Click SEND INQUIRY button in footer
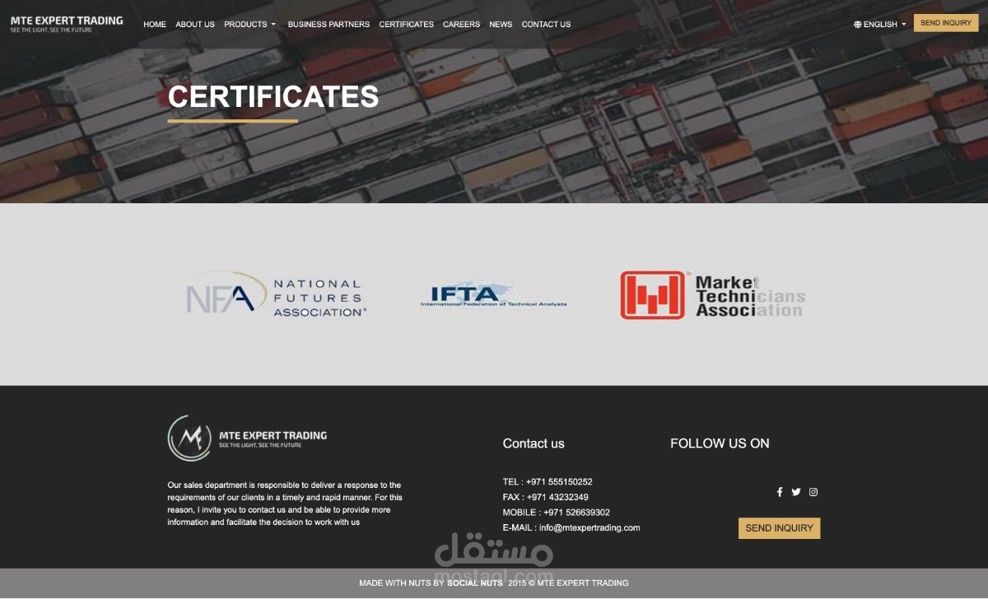Screen dimensions: 988x599 tap(779, 528)
